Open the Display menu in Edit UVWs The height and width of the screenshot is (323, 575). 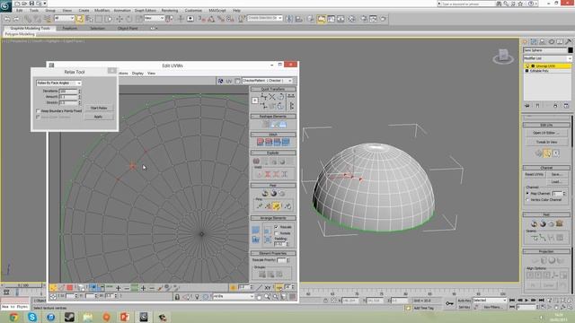pos(137,74)
